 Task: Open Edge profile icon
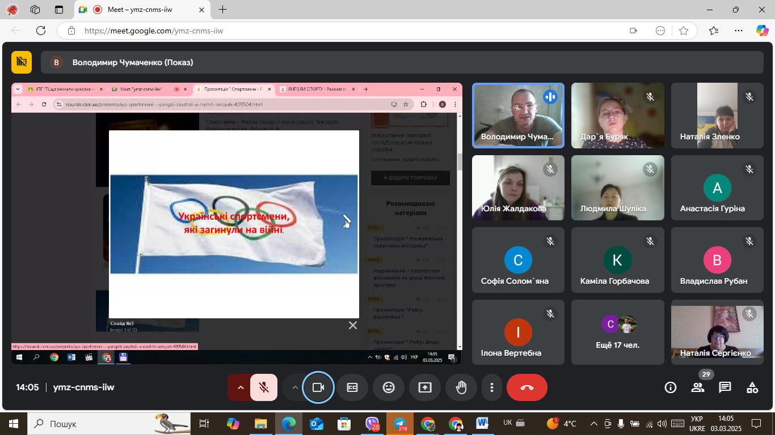(12, 10)
